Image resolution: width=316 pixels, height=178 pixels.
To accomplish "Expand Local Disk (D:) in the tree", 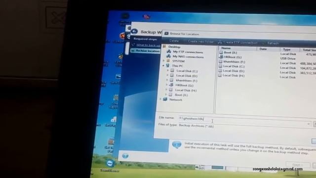I will [167, 75].
